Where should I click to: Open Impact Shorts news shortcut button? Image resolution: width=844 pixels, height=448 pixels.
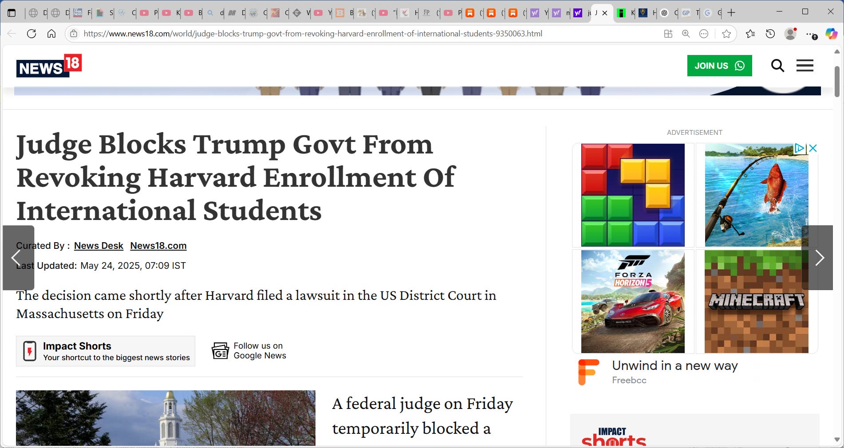[106, 351]
